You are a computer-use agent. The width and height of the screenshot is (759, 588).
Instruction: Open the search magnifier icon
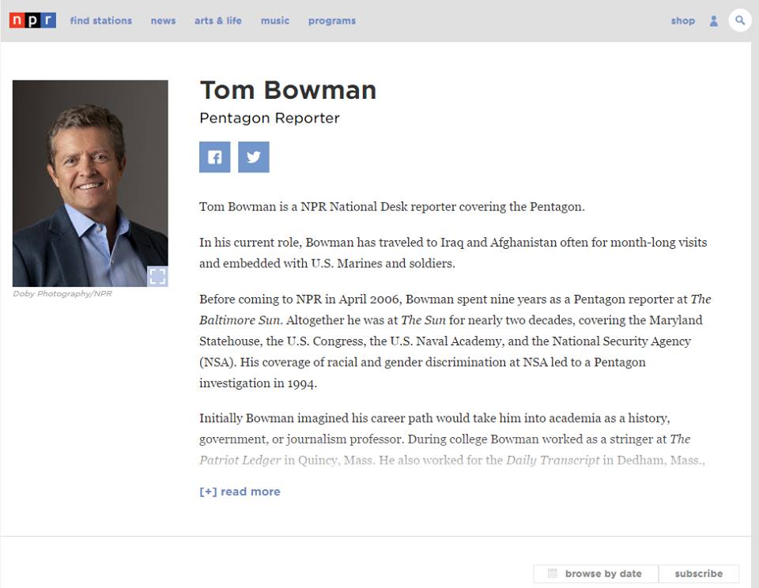740,21
